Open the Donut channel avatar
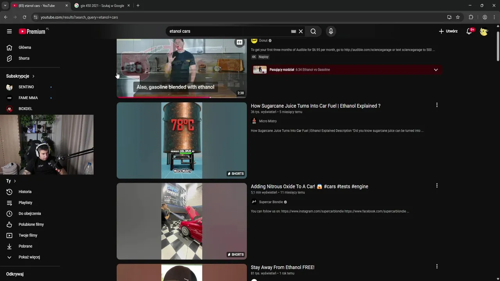The image size is (500, 281). 254,41
